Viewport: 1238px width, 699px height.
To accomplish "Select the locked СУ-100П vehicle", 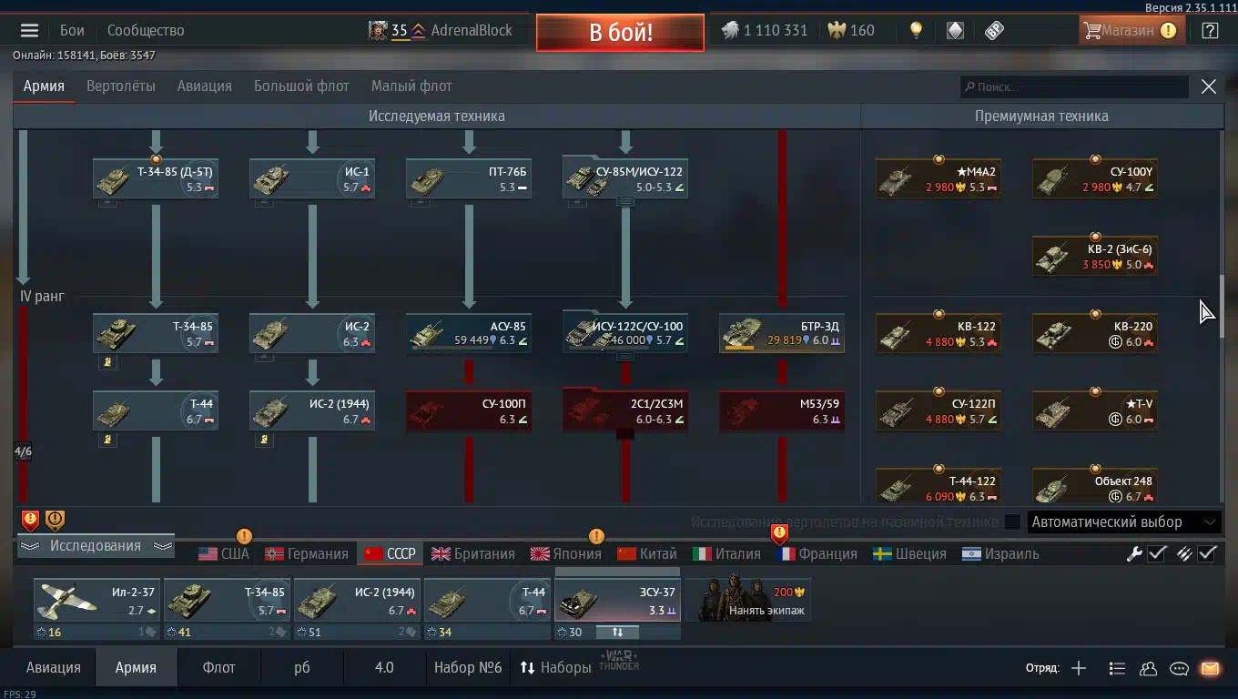I will pyautogui.click(x=469, y=410).
